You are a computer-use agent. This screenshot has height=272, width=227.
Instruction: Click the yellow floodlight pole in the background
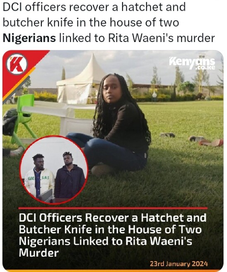click(x=200, y=73)
